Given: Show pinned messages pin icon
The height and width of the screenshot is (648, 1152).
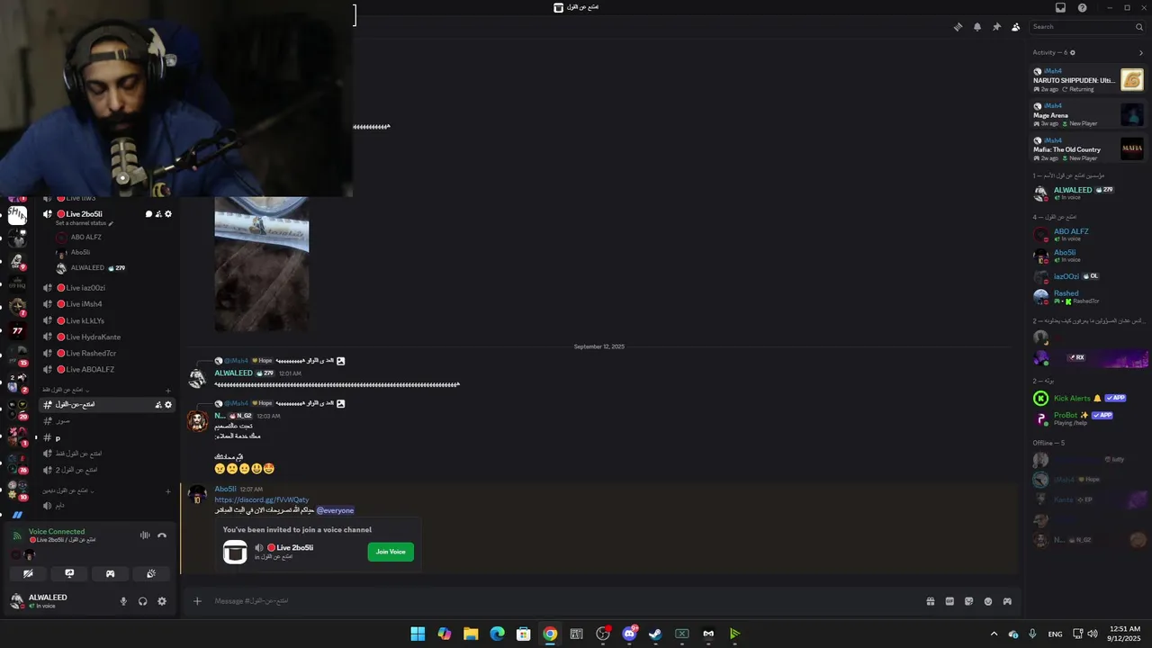Looking at the screenshot, I should [x=996, y=27].
